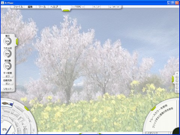This screenshot has height=135, width=180.
Task: Adjust the 筆圧 52% dial
Action: pyautogui.click(x=7, y=41)
